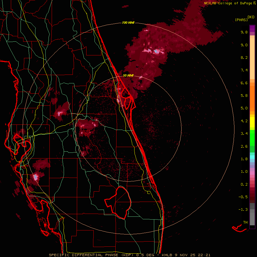Click the 0.2 value on color scale
This screenshot has height=257, width=257.
tap(244, 184)
